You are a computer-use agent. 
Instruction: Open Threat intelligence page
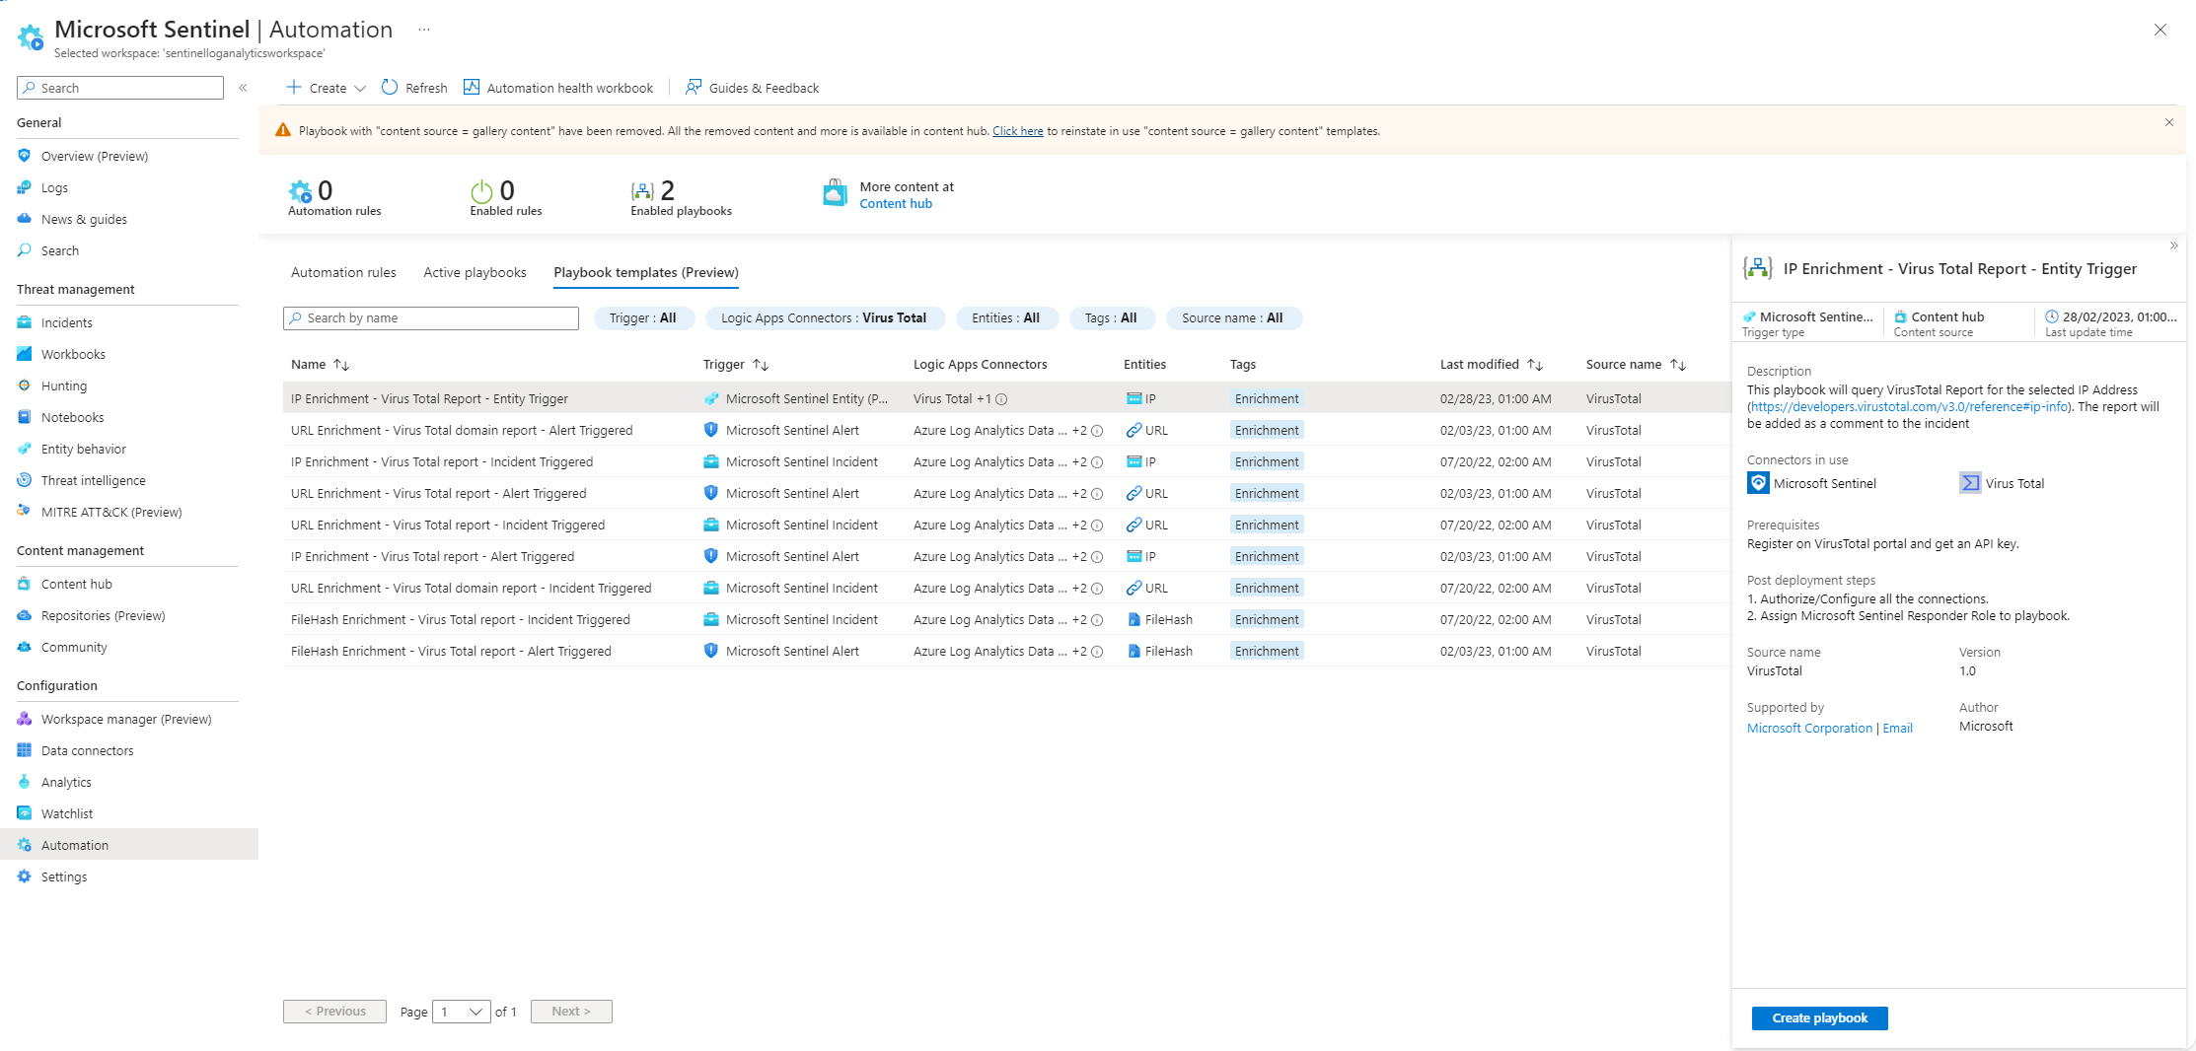[x=93, y=480]
